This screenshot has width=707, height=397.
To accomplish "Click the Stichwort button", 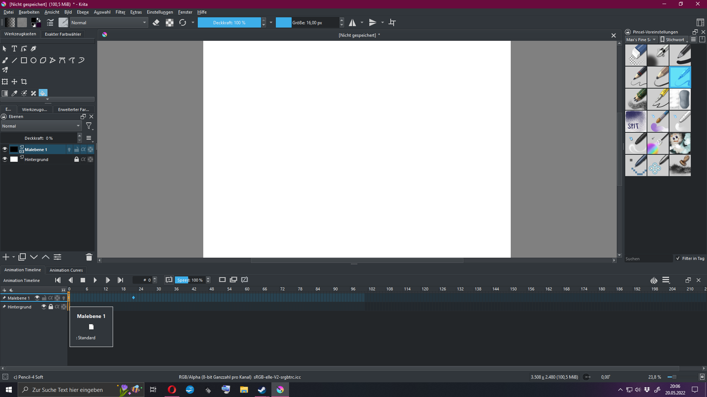I will pos(673,40).
